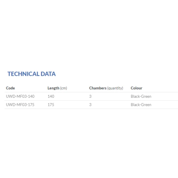This screenshot has height=178, width=178.
Task: Click product code UWD-MF03-140
Action: coord(20,96)
